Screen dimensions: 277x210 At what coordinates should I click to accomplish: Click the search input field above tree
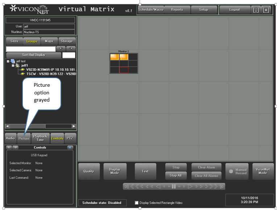pyautogui.click(x=31, y=49)
